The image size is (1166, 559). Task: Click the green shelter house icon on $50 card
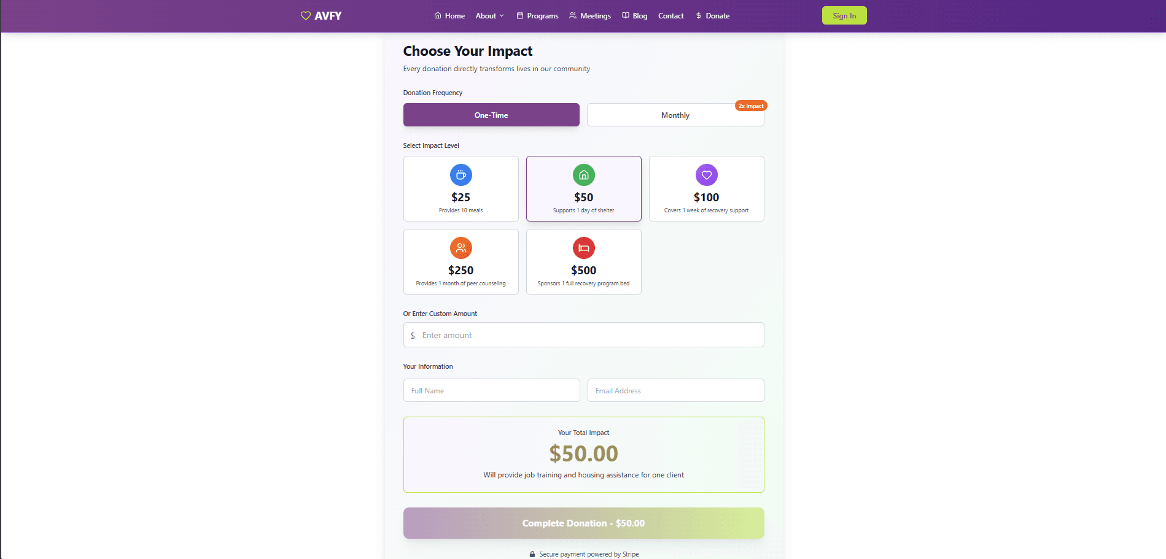[x=583, y=175]
